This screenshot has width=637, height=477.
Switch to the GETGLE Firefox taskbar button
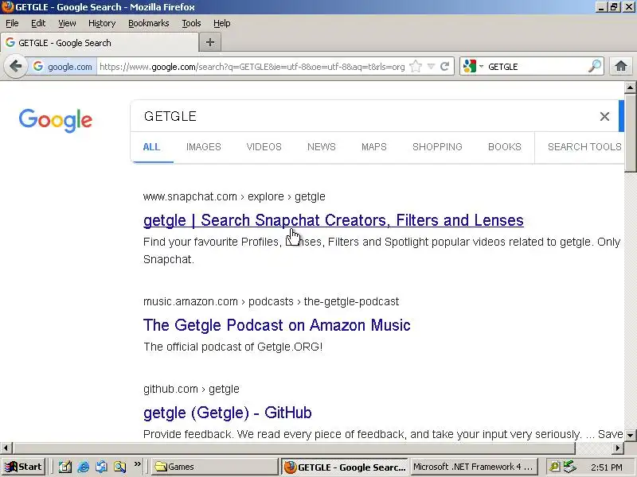[345, 467]
